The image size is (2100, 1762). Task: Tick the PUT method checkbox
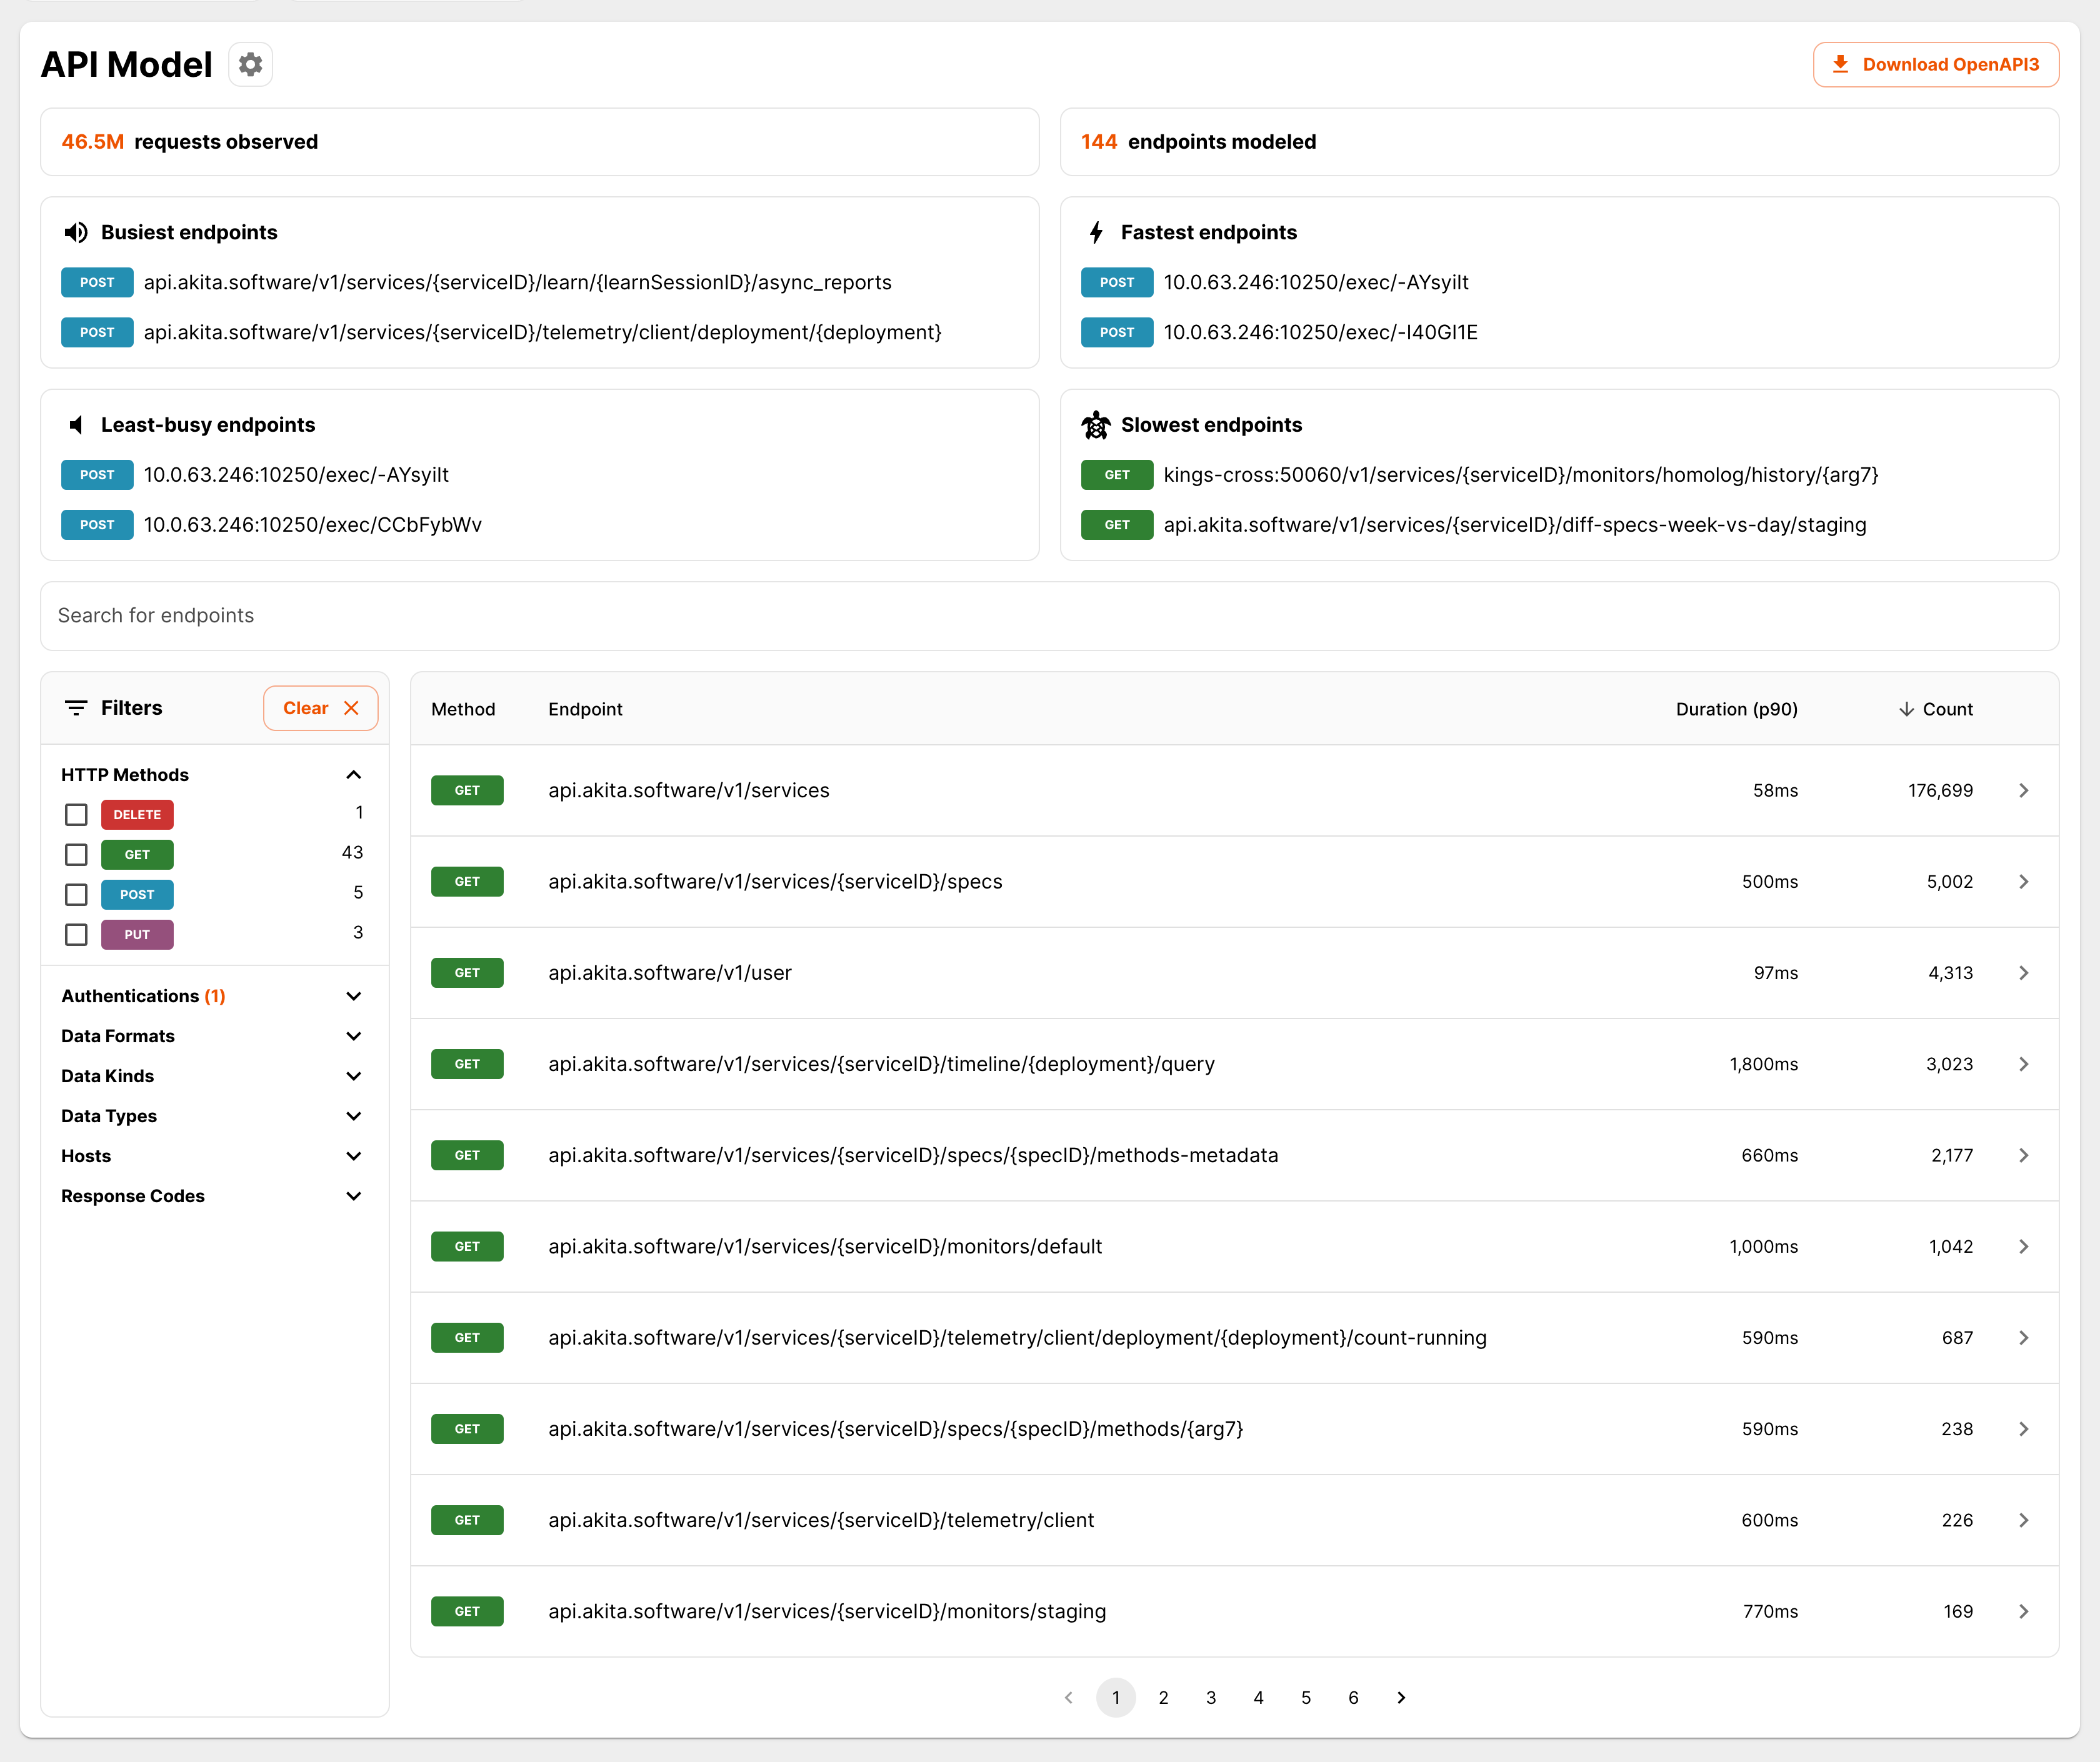tap(76, 935)
